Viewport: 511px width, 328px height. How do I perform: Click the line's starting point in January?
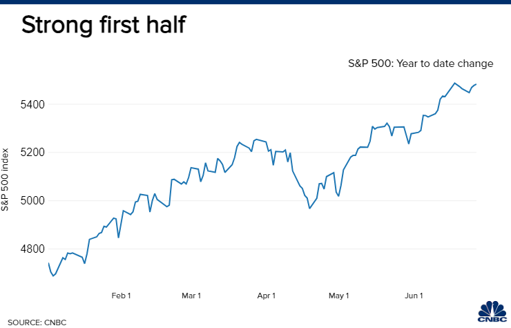48,263
